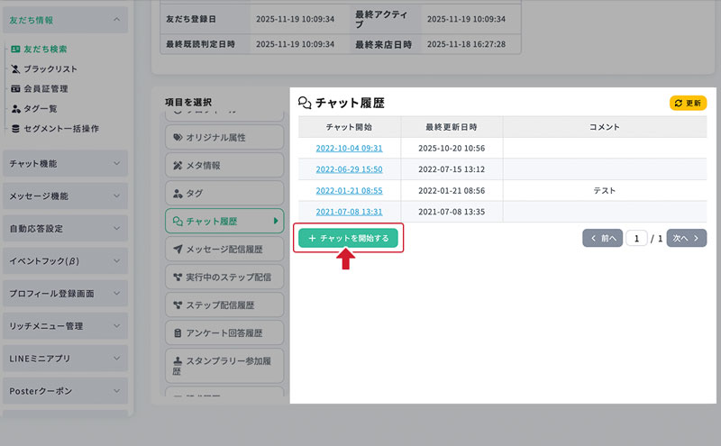
Task: Open タグ一覧 in the sidebar
Action: [x=41, y=109]
